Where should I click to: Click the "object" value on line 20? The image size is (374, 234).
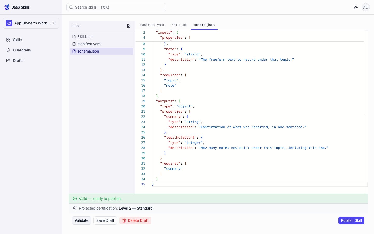(x=184, y=106)
